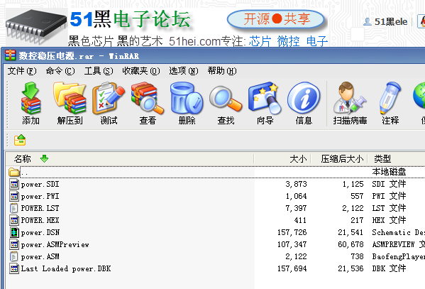Click the parent folder '..' icon
This screenshot has height=289, width=425.
point(13,172)
